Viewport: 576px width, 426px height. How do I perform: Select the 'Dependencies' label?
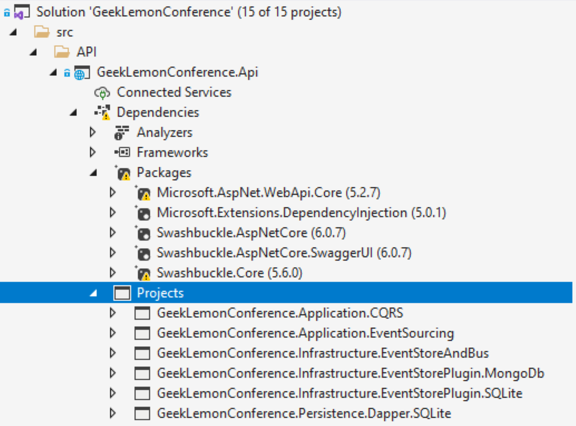pos(158,113)
